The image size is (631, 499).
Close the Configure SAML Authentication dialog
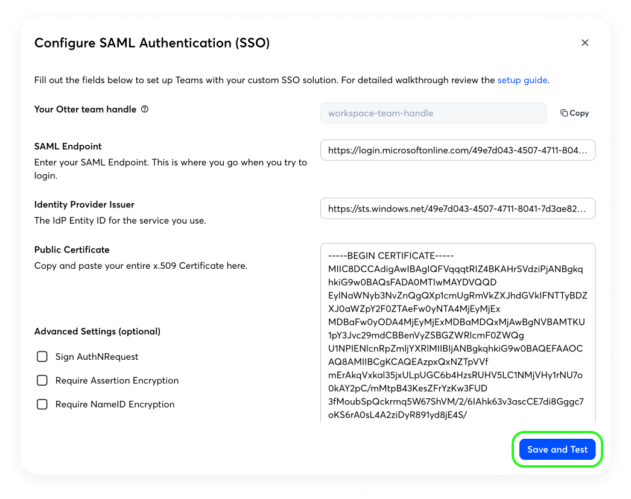(585, 43)
